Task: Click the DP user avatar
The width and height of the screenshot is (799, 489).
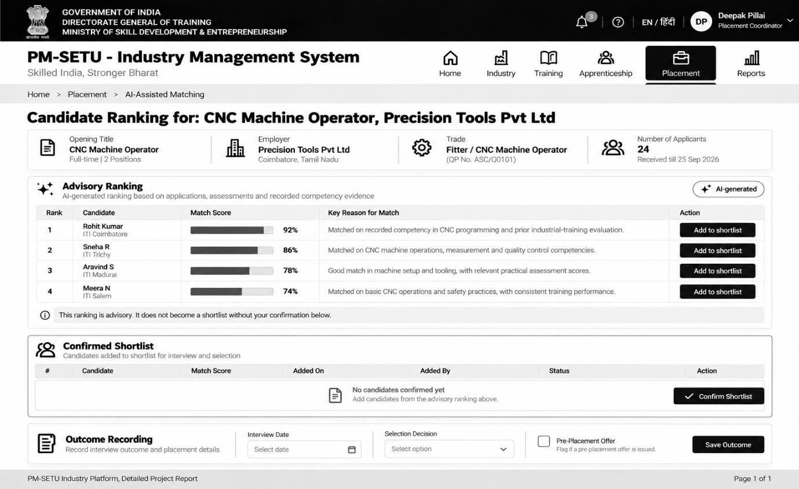Action: point(701,22)
